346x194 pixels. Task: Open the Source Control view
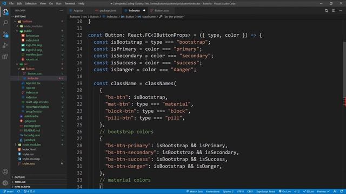[x=5, y=34]
